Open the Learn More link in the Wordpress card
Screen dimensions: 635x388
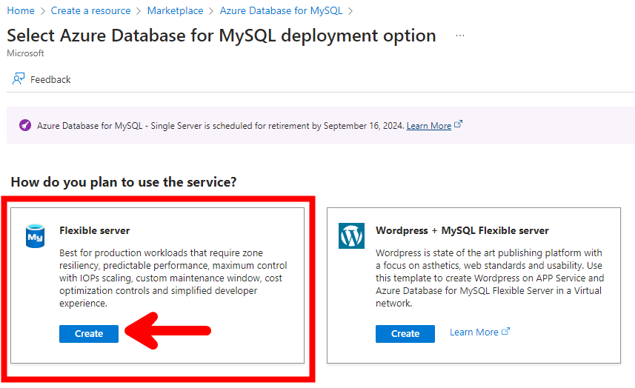point(473,332)
